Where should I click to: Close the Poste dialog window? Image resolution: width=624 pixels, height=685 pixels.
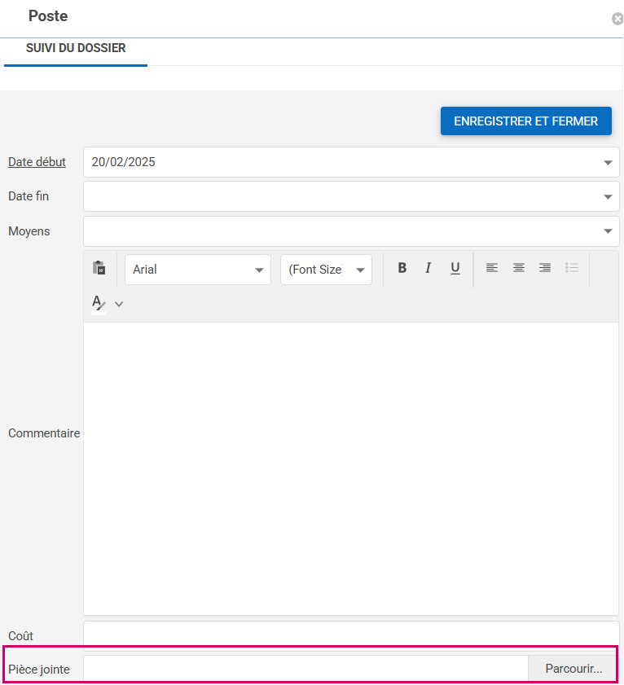[x=617, y=19]
